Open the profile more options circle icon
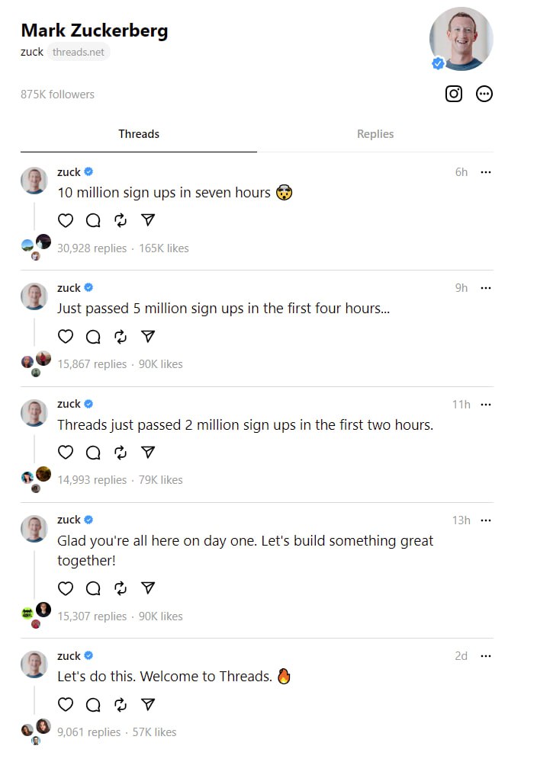 pos(484,94)
